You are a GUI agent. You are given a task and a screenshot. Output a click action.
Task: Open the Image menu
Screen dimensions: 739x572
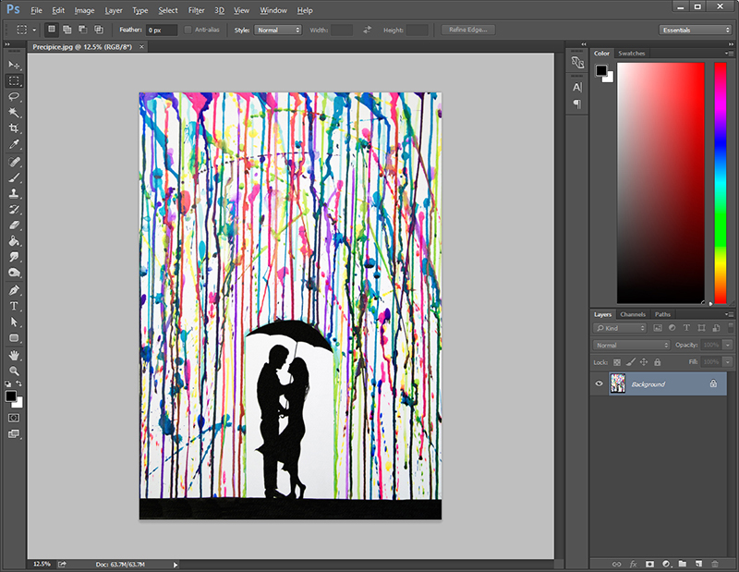84,10
